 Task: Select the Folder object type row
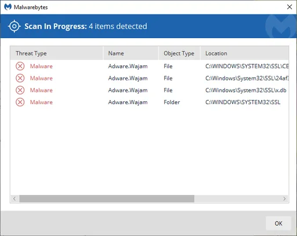tap(150, 102)
